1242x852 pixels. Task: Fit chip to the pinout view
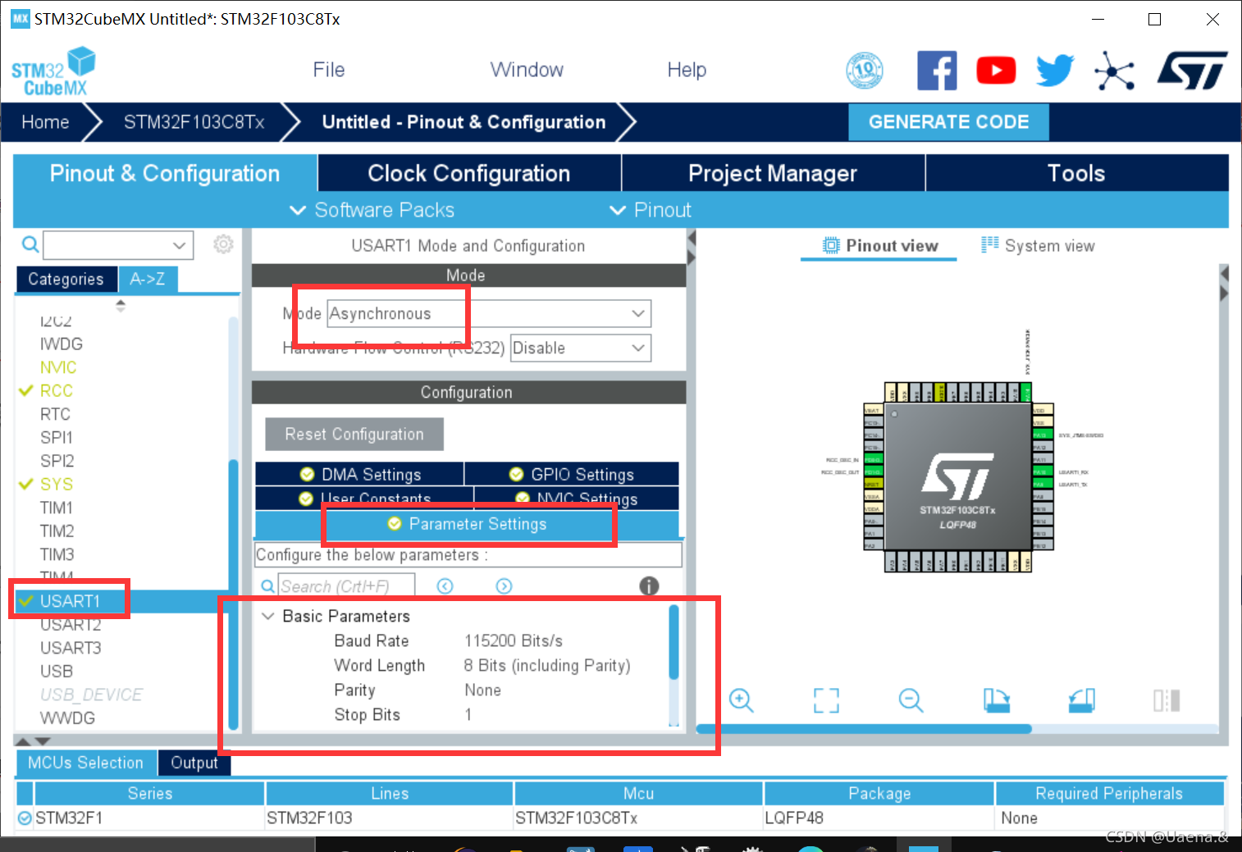826,700
